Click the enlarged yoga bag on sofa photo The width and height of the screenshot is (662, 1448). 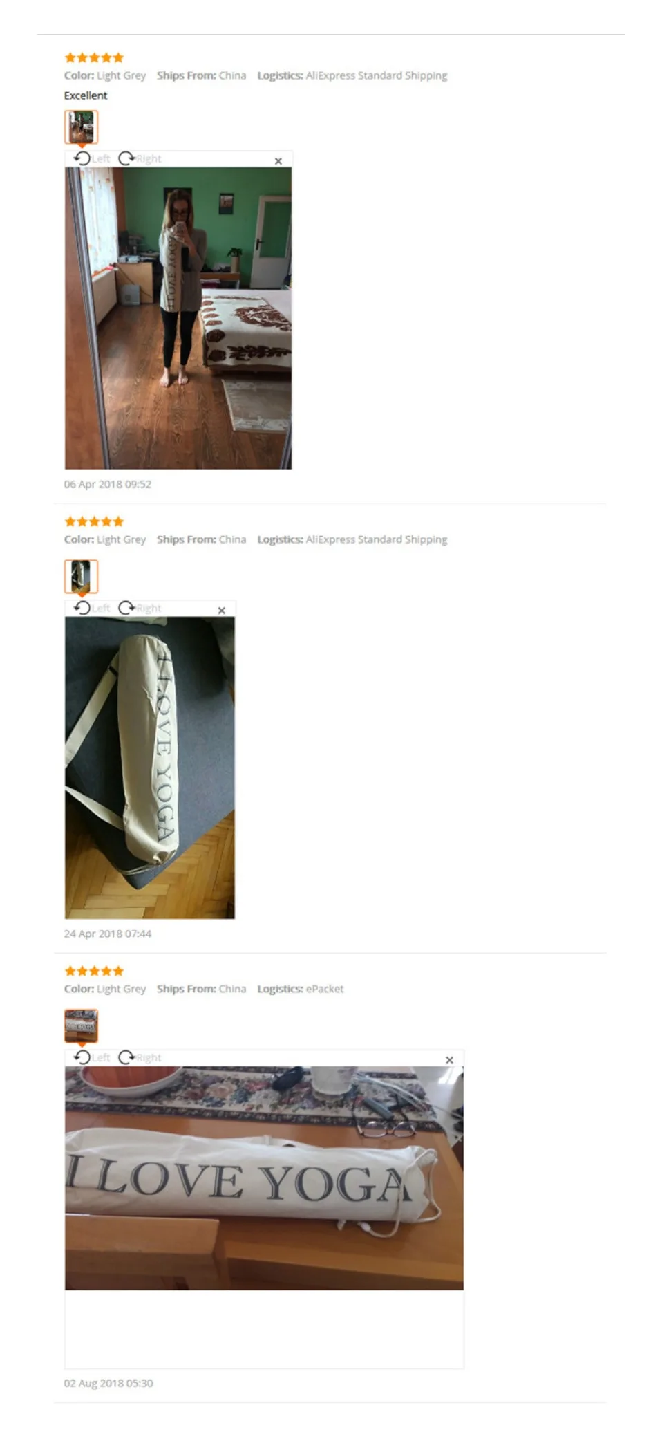click(150, 768)
